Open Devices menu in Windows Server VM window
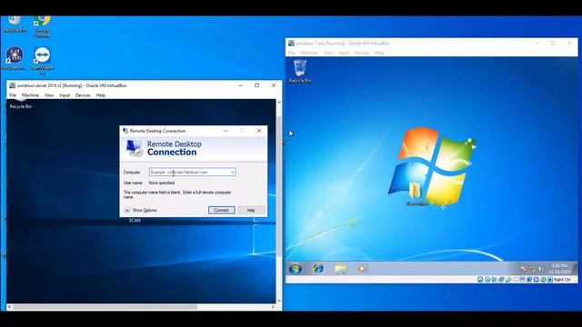The width and height of the screenshot is (582, 327). pyautogui.click(x=83, y=95)
